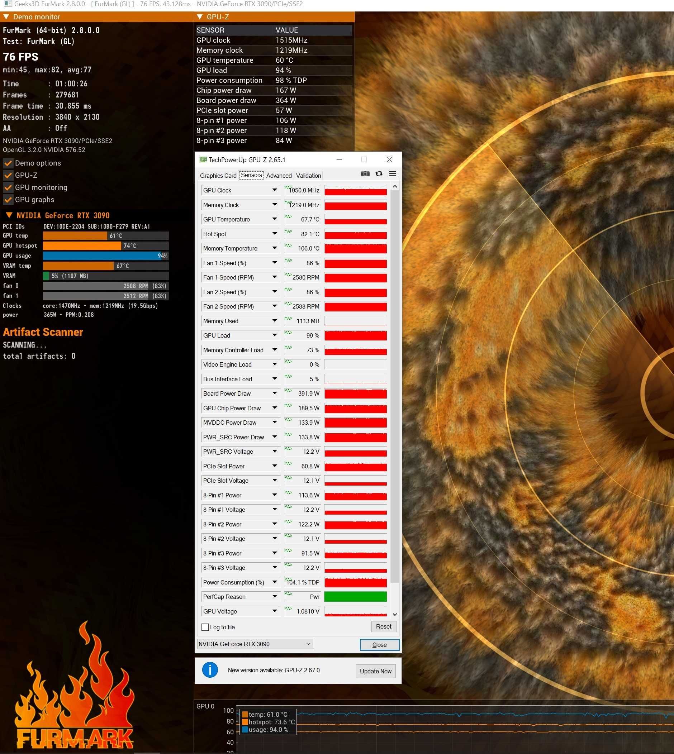Toggle the GPU graphs checkbox
Image resolution: width=674 pixels, height=754 pixels.
[8, 200]
